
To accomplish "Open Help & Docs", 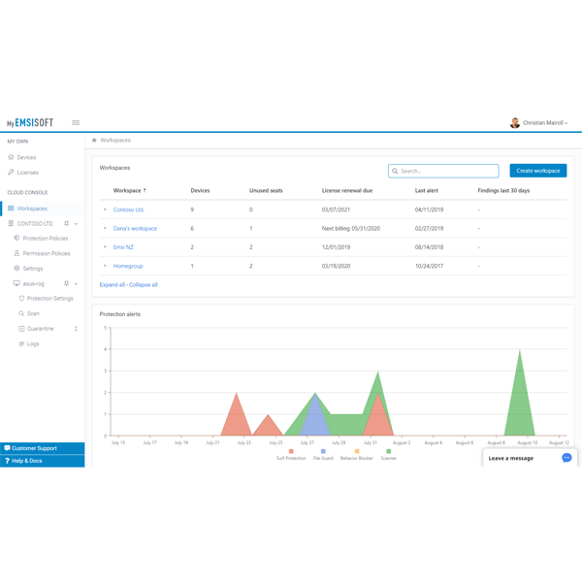I will 43,461.
